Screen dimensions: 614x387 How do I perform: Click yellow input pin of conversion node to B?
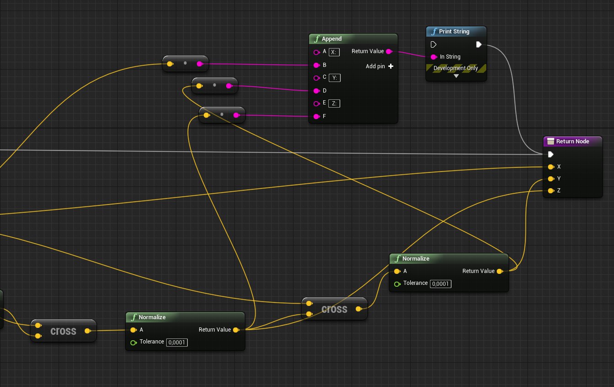[170, 64]
